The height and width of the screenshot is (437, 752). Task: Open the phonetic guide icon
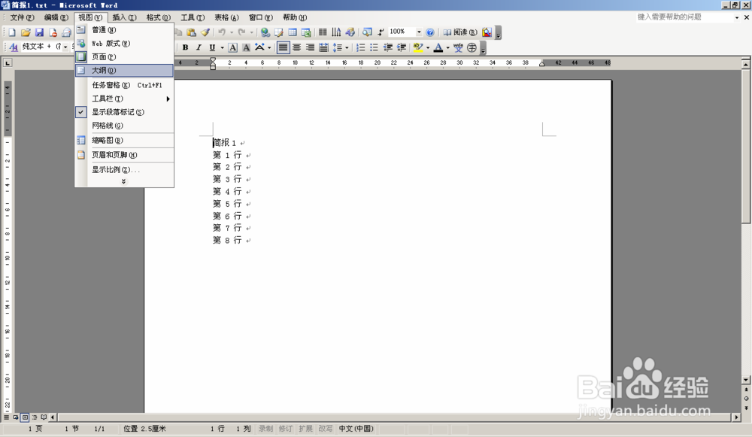[x=458, y=47]
